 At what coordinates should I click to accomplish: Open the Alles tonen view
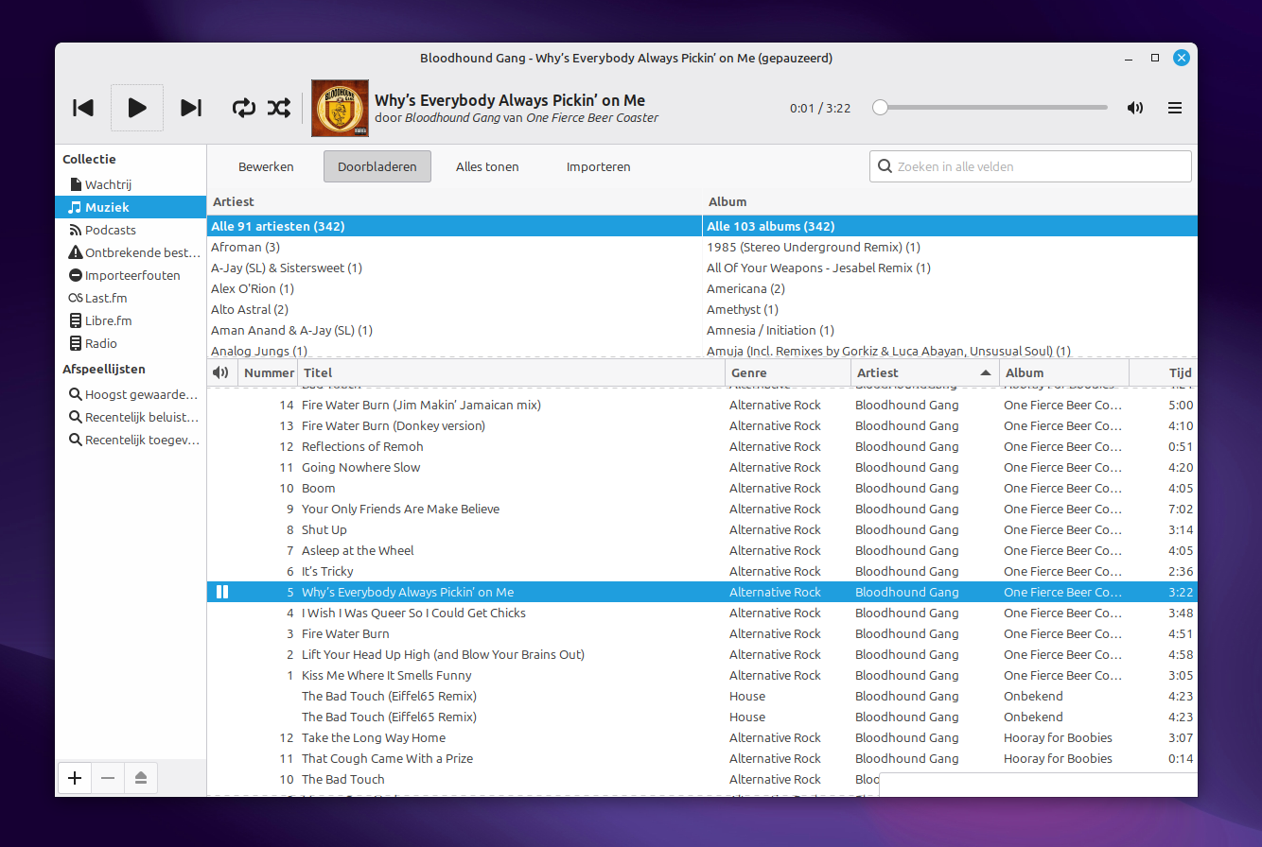tap(487, 166)
